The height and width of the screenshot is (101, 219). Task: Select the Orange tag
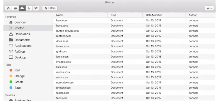[28, 76]
